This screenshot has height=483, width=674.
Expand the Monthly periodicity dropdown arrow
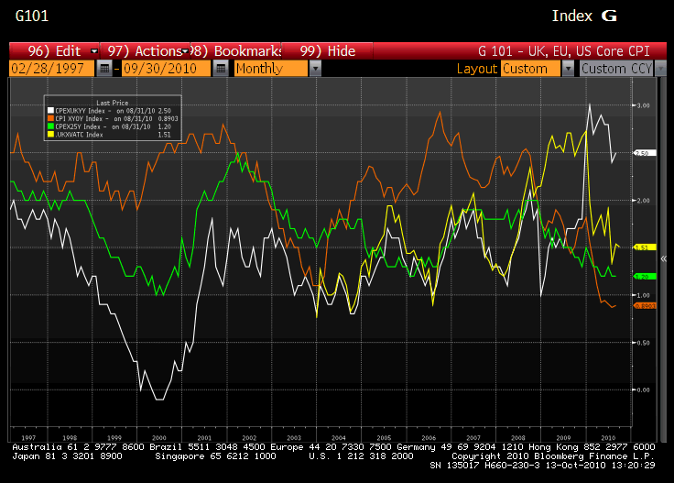click(315, 69)
